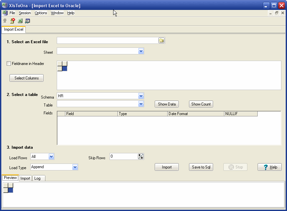Open the Sheet dropdown list

coord(141,51)
